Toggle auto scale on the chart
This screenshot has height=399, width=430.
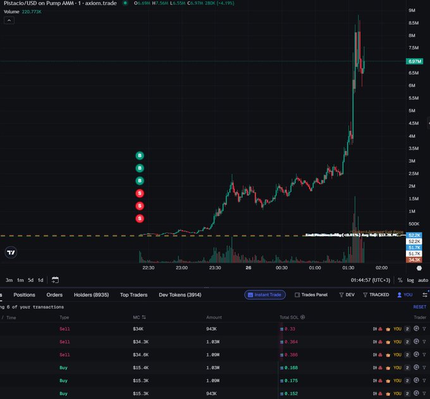point(423,280)
